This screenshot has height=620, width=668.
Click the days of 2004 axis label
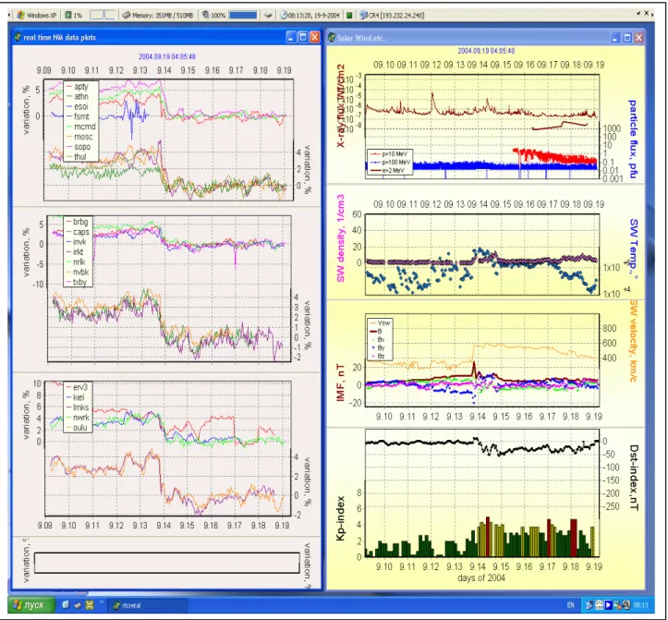481,578
